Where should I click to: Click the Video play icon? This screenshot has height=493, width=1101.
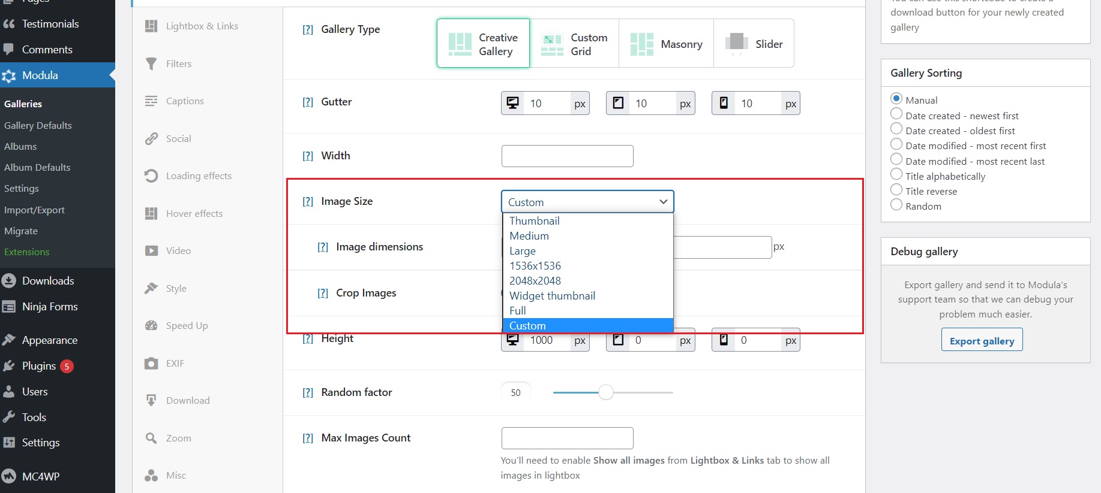click(x=151, y=250)
